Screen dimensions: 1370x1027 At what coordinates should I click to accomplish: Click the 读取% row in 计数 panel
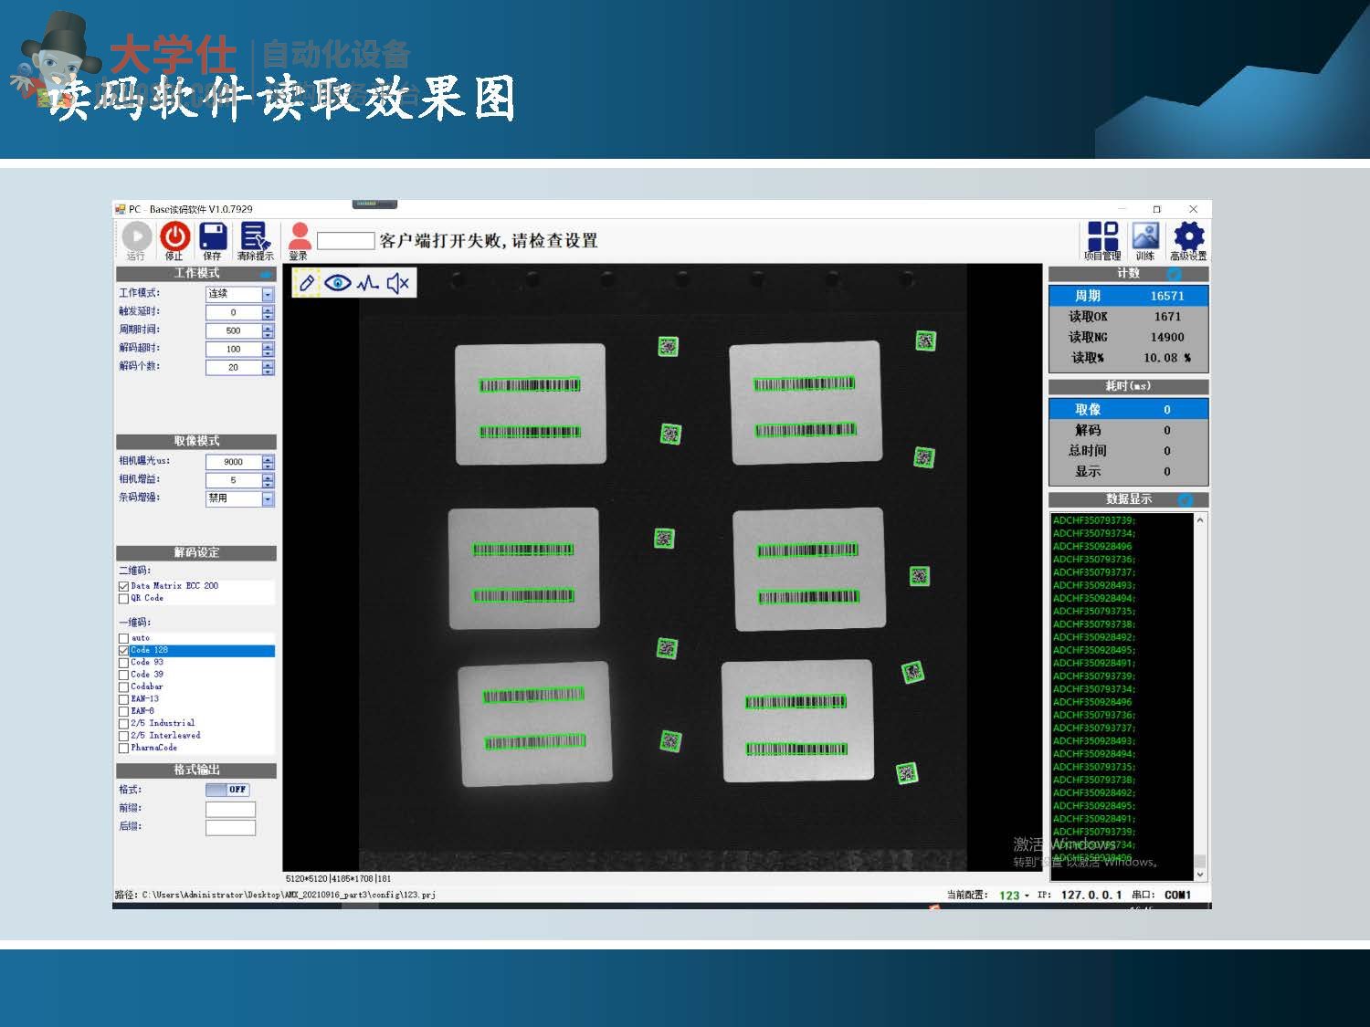[x=1129, y=358]
